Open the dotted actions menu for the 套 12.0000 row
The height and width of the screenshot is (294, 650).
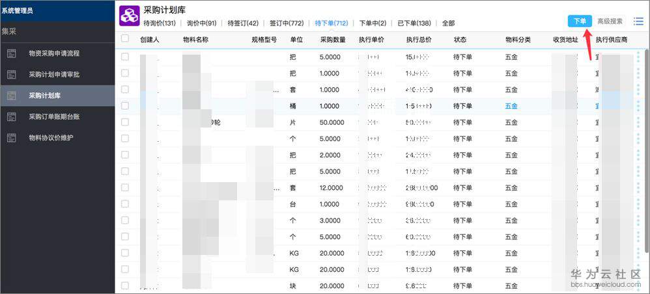pos(638,188)
